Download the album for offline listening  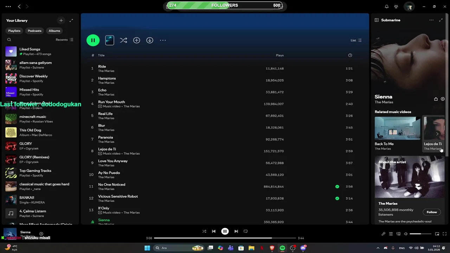pyautogui.click(x=150, y=40)
